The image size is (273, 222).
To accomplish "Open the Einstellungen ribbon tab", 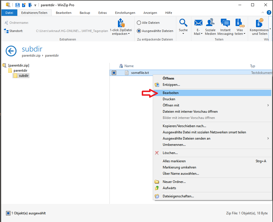I will pyautogui.click(x=125, y=13).
